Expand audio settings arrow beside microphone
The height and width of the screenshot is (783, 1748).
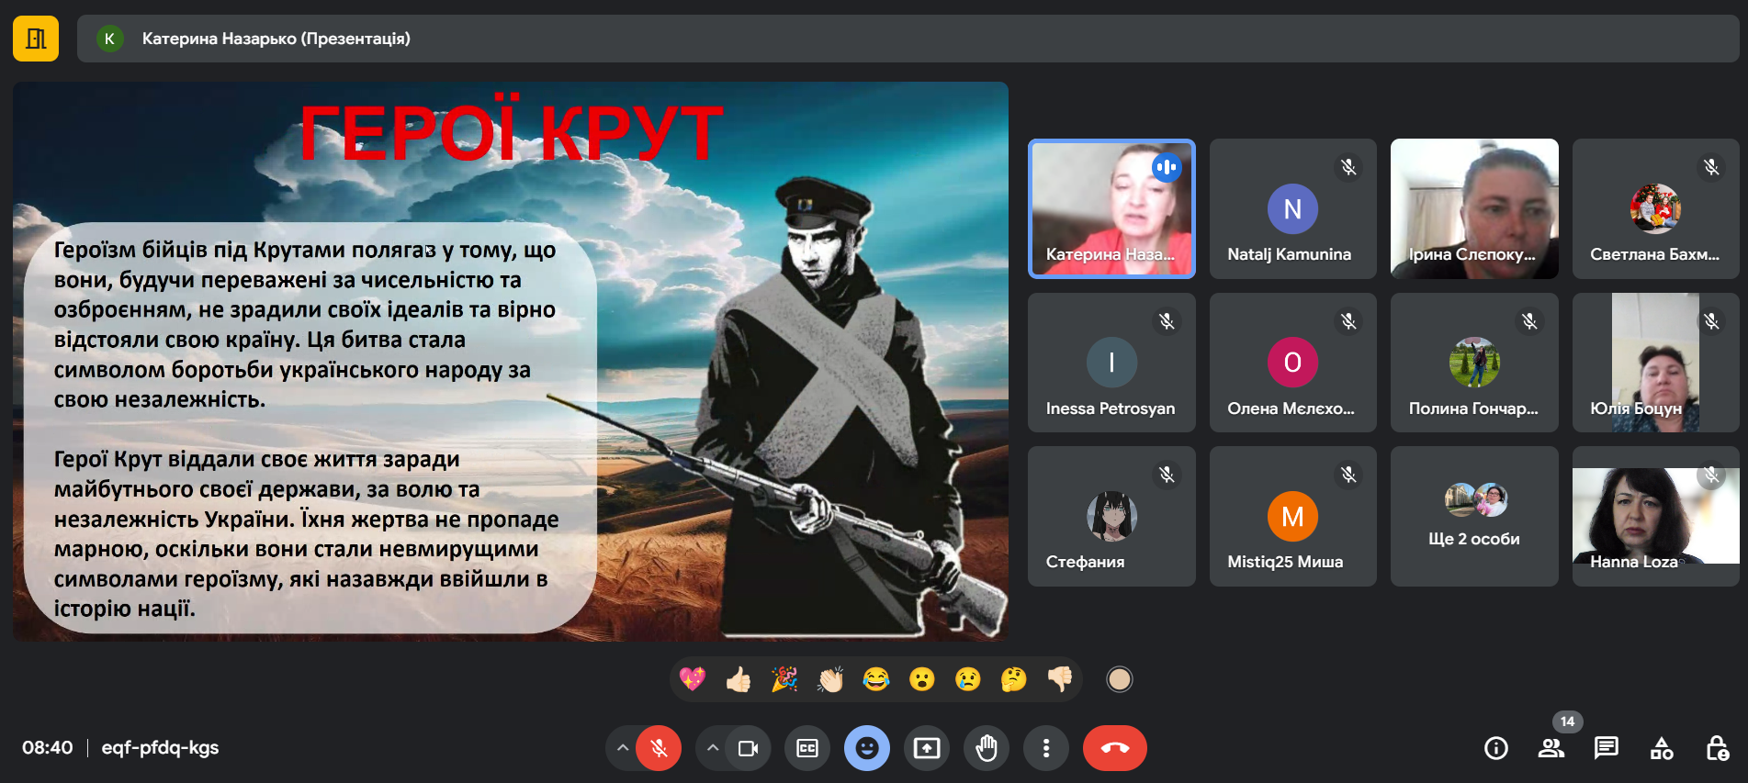(x=622, y=748)
